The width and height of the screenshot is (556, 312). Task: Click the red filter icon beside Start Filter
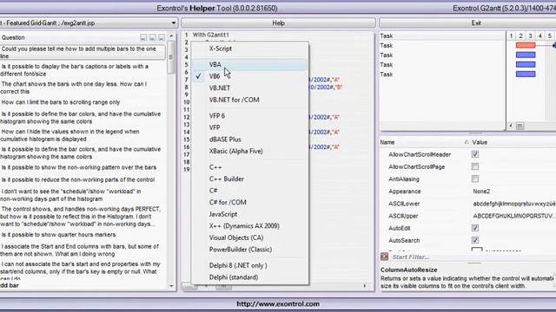[384, 257]
